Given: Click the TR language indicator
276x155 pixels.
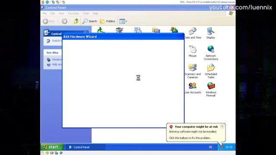Looking at the screenshot, I should [x=210, y=147].
